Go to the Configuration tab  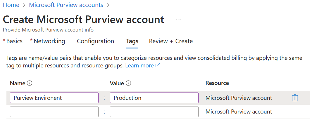click(95, 41)
